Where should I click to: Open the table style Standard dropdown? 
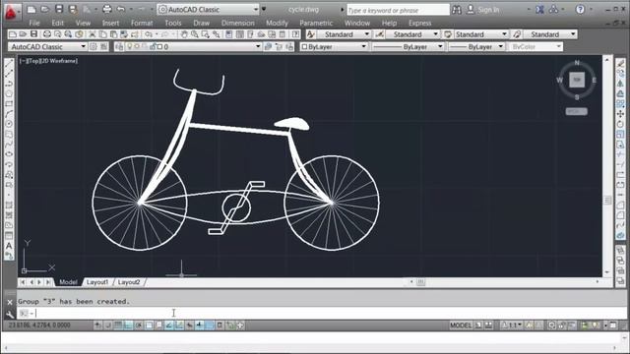point(480,34)
